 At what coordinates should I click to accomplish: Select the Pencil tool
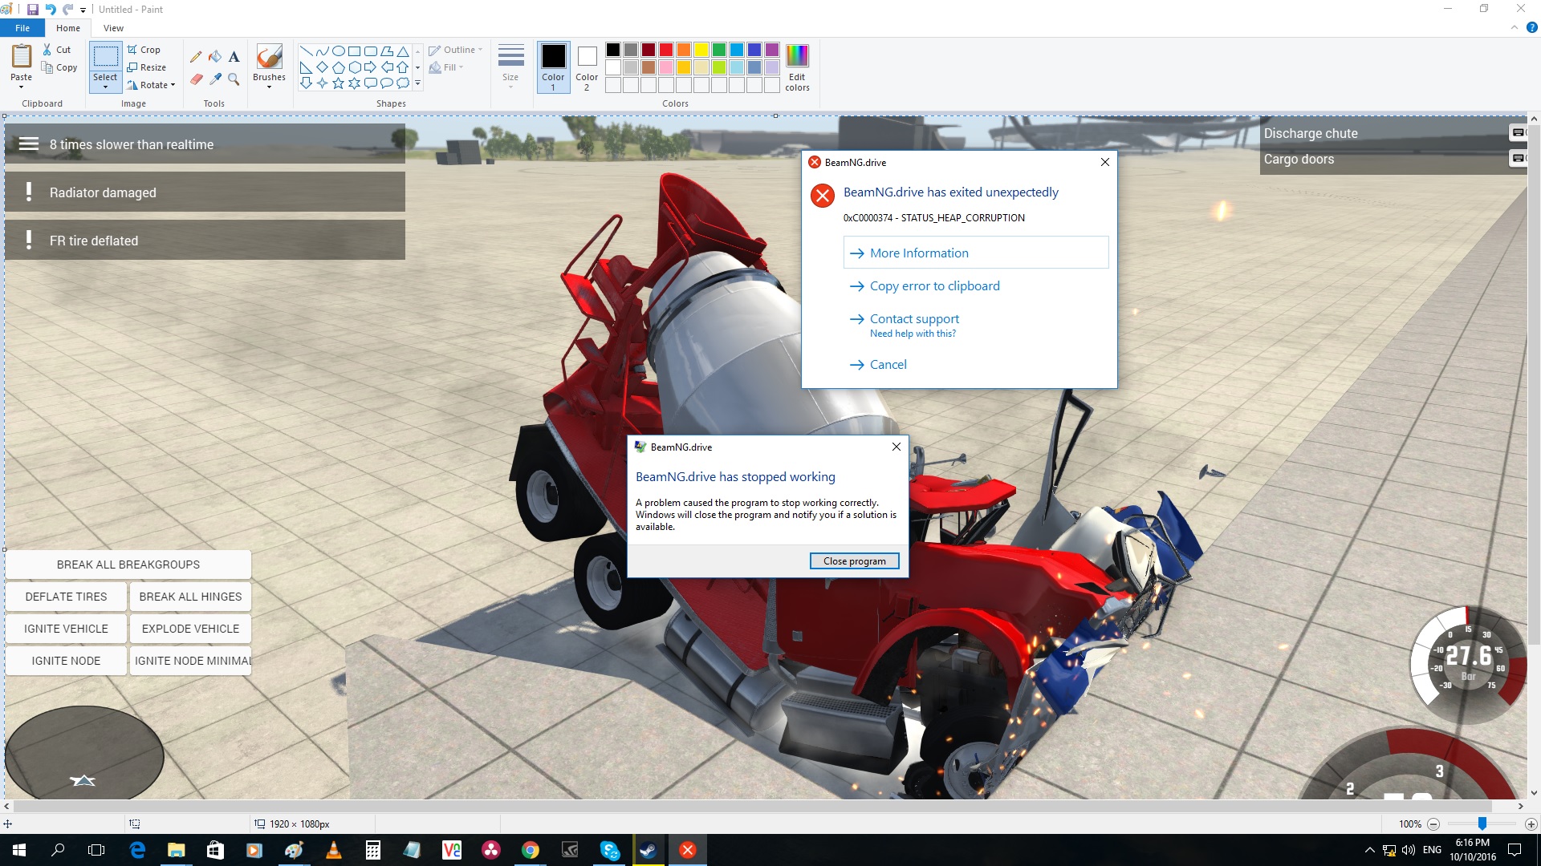(196, 57)
